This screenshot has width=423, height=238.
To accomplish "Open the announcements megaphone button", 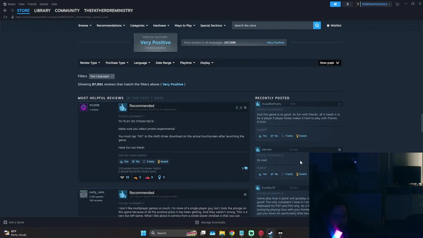I will pos(335,4).
